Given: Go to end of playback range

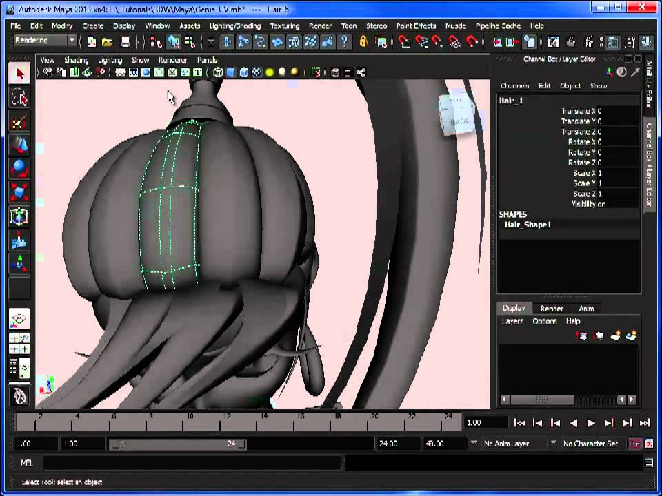Looking at the screenshot, I should (x=645, y=423).
